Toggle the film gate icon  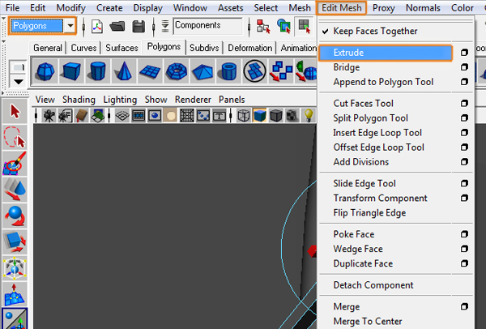point(139,116)
